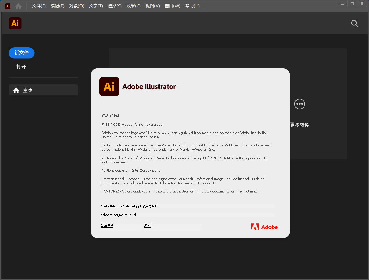Open the 效果(C) menu
369x280 pixels.
134,6
